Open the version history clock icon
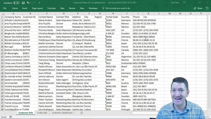Image resolution: width=211 pixels, height=119 pixels. click(207, 8)
